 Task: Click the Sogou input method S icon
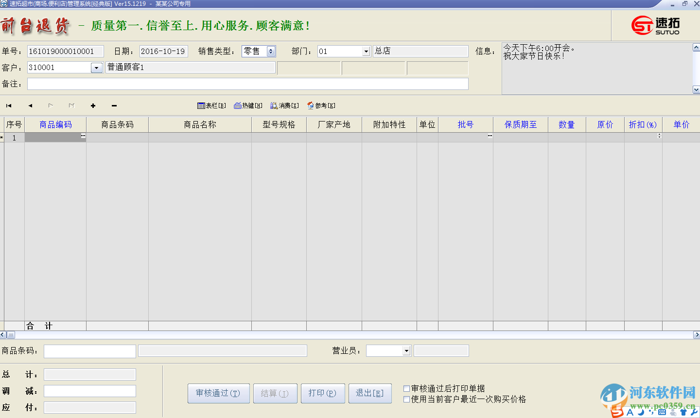click(617, 411)
